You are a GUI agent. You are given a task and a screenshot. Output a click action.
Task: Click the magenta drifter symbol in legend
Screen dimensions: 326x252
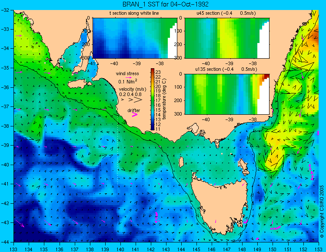click(135, 115)
